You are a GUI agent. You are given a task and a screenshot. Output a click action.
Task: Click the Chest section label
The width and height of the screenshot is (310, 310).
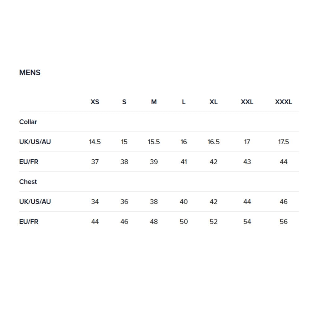28,182
